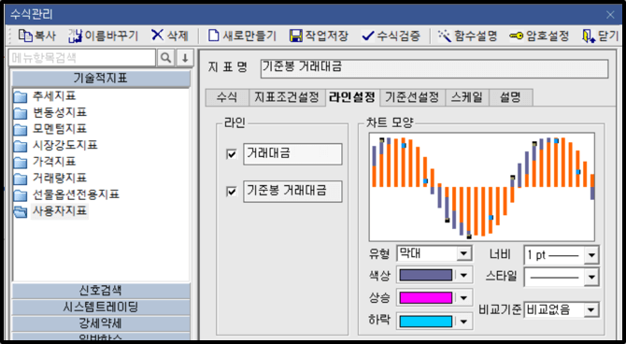
Task: Click the 복사 copy toolbar icon
Action: [25, 36]
